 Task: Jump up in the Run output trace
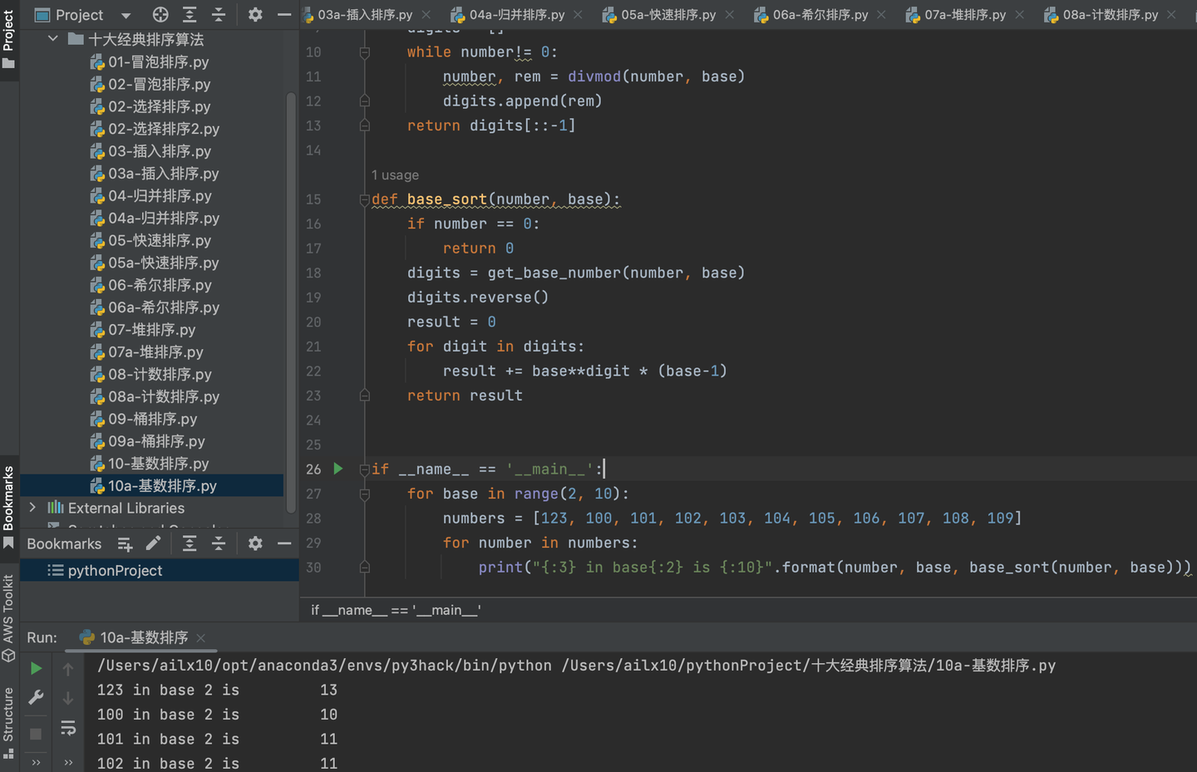[68, 668]
